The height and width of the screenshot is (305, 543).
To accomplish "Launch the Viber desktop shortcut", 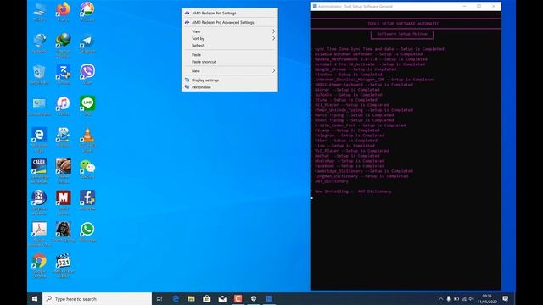I will coord(87,75).
